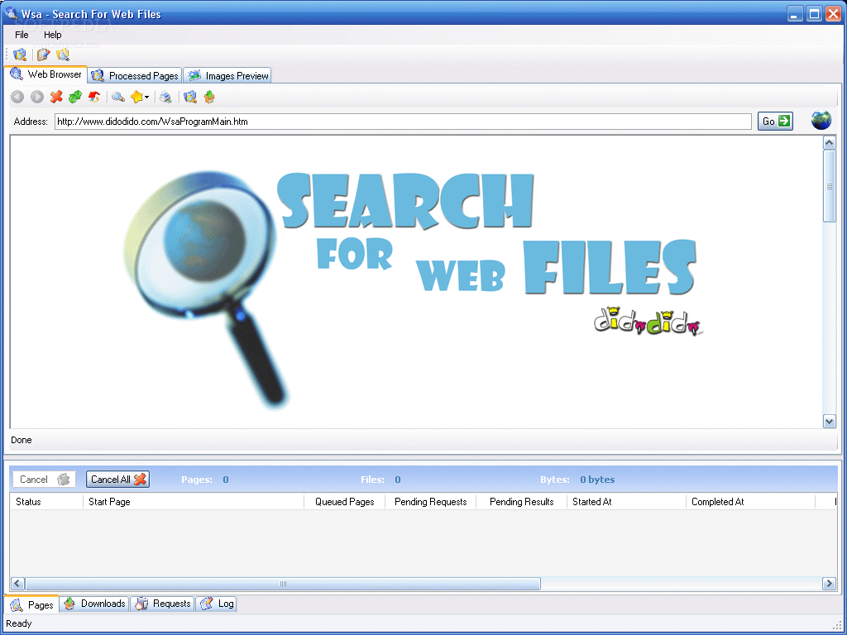Select the Log tab at the bottom

(x=217, y=604)
